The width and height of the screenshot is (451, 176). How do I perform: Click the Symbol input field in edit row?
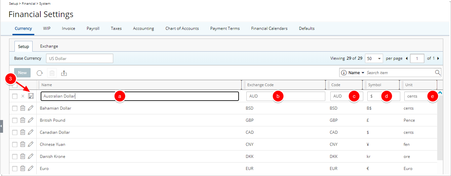point(384,96)
